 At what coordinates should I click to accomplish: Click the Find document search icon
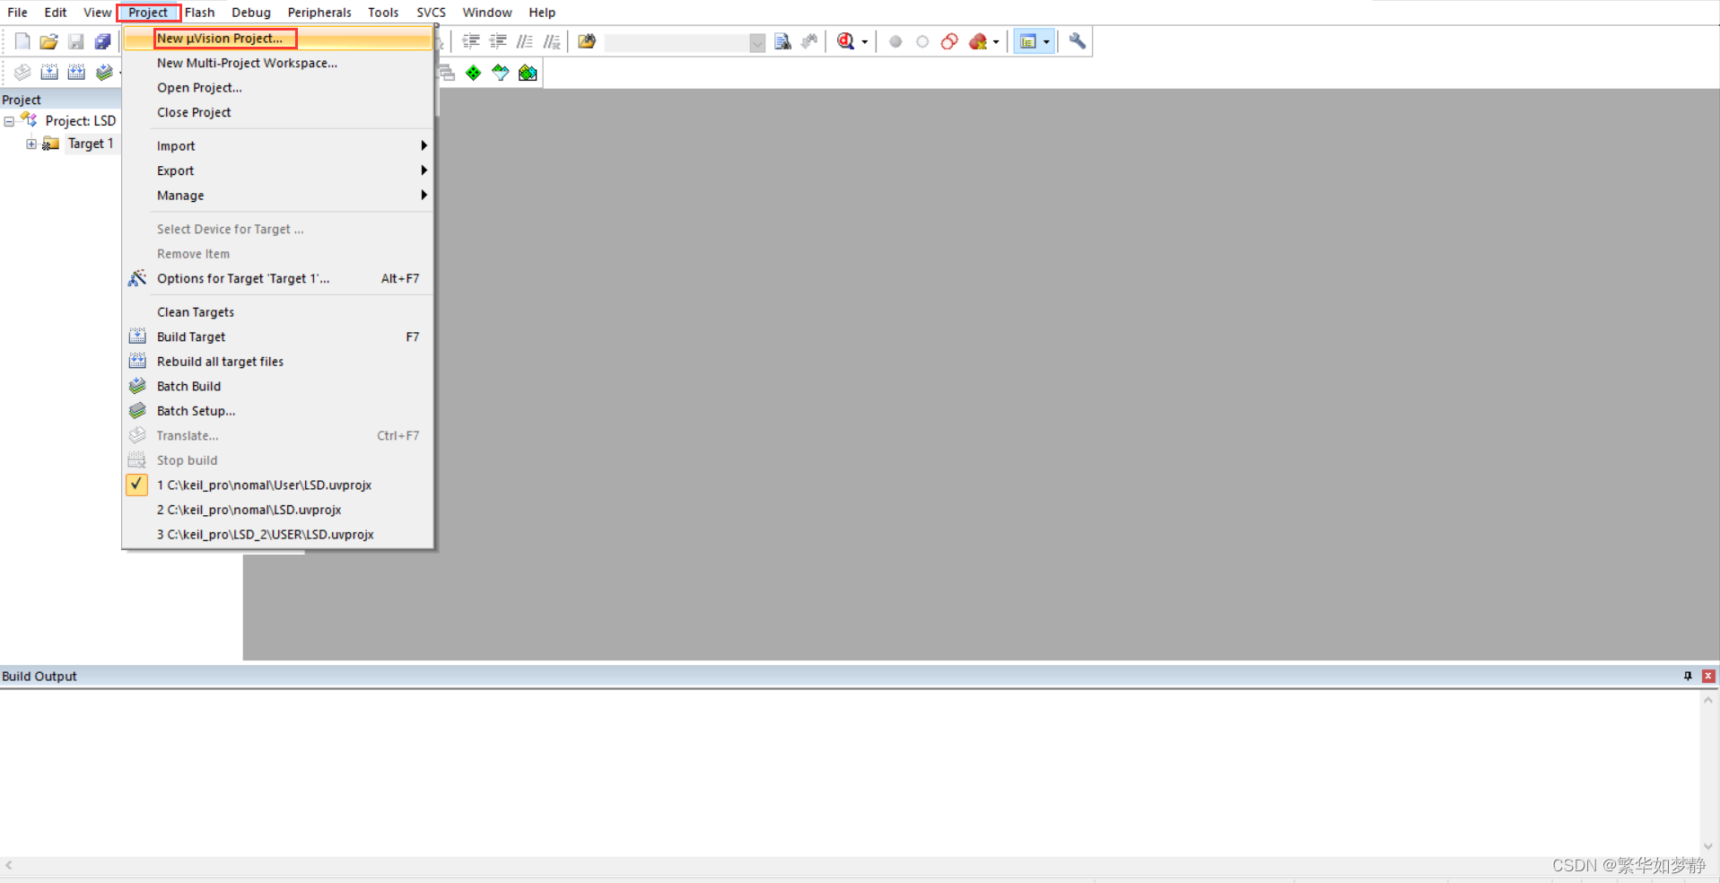(782, 41)
